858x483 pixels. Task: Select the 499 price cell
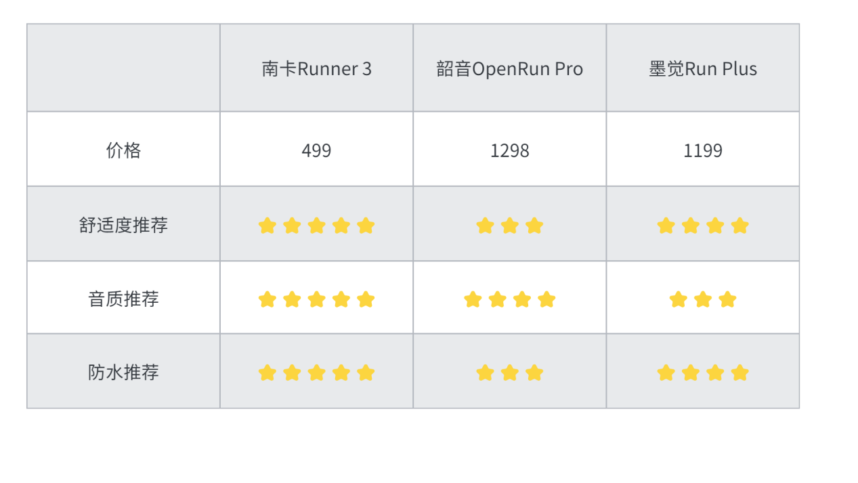point(316,150)
